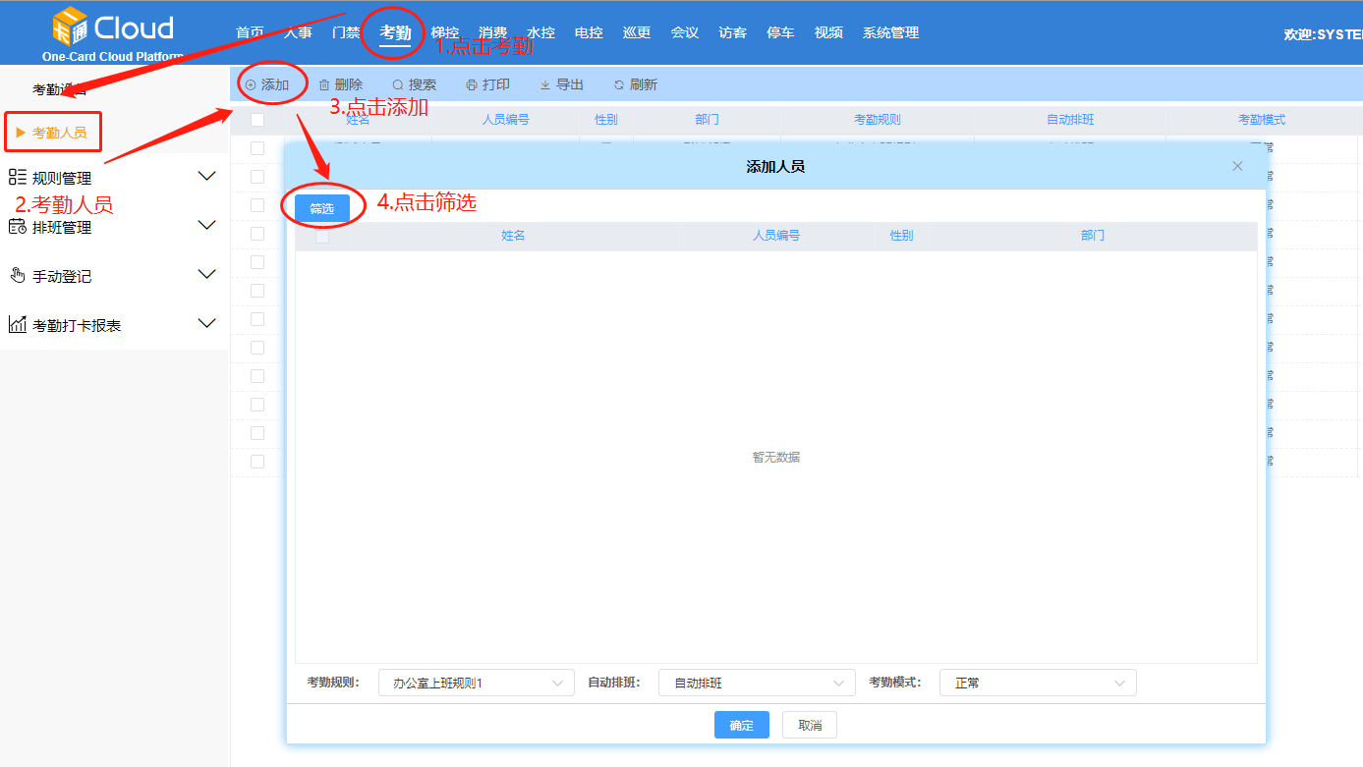Click the 打印 (Print) toolbar icon

(x=471, y=83)
